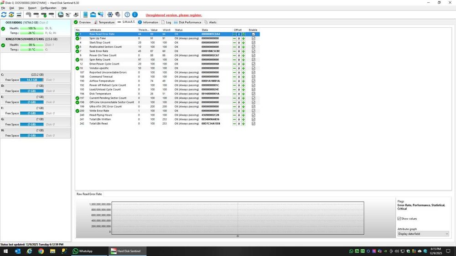Click inside the Raw Read Error Rate graph

pos(238,218)
